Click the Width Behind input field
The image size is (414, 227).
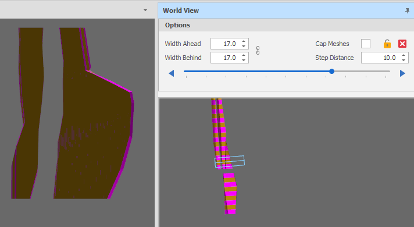click(x=226, y=58)
